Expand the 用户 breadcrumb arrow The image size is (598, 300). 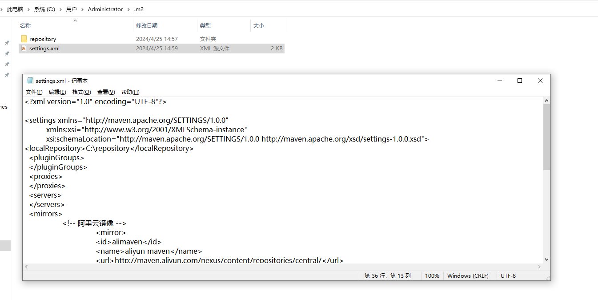click(81, 9)
